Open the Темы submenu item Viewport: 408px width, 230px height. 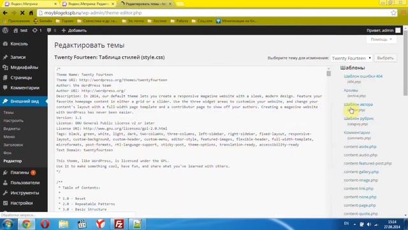[x=8, y=112]
